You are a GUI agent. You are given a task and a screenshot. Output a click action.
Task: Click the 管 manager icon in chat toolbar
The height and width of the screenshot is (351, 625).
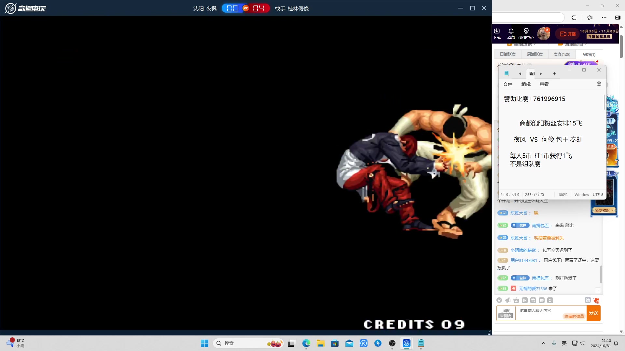(533, 300)
